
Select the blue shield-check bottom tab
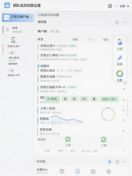(x=77, y=171)
